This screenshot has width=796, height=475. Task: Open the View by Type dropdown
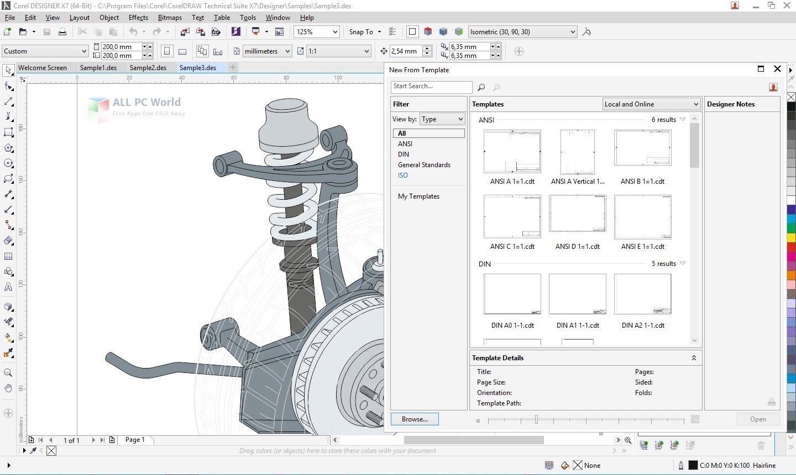coord(442,119)
